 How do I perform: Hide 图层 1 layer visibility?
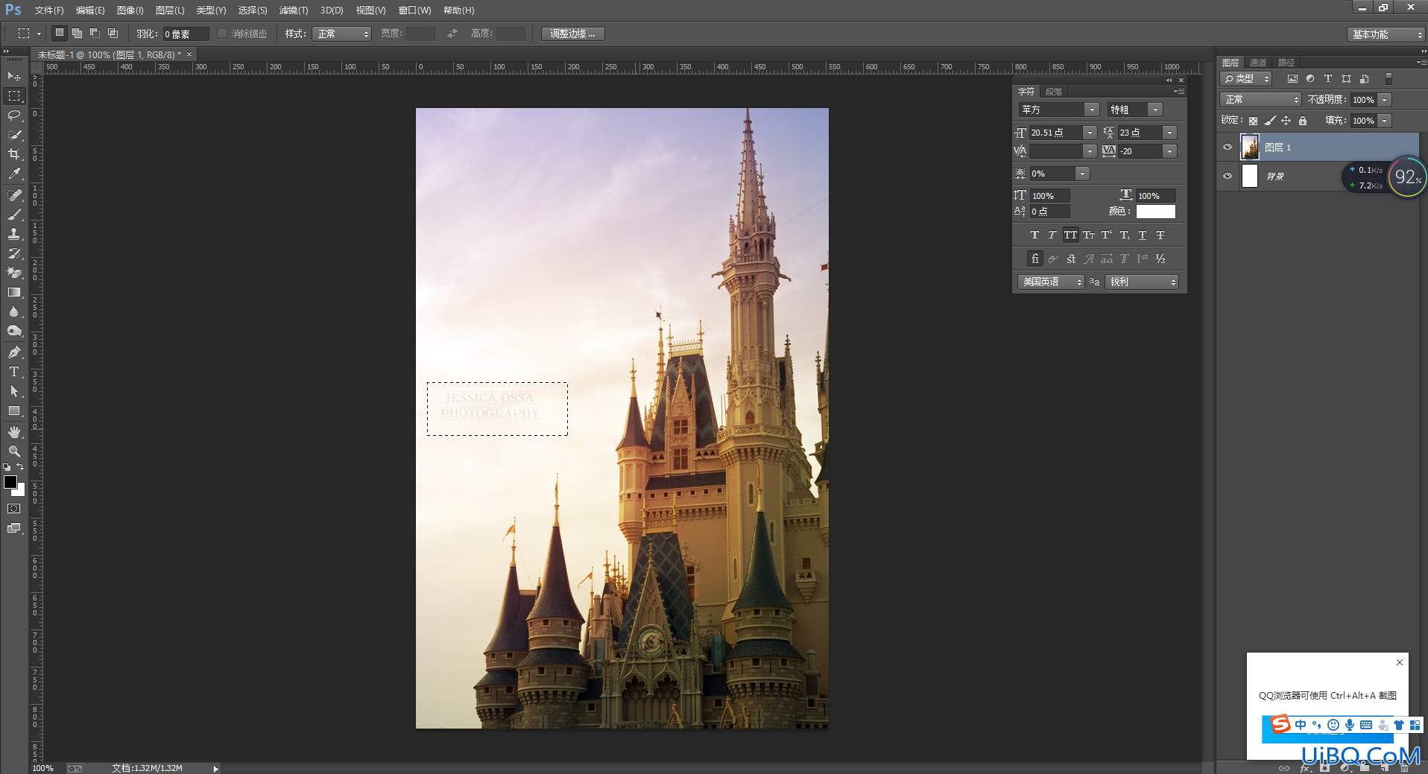tap(1228, 147)
